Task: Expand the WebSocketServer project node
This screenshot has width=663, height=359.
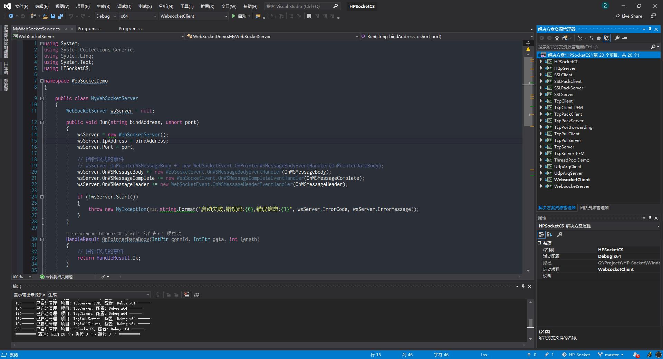Action: (541, 186)
